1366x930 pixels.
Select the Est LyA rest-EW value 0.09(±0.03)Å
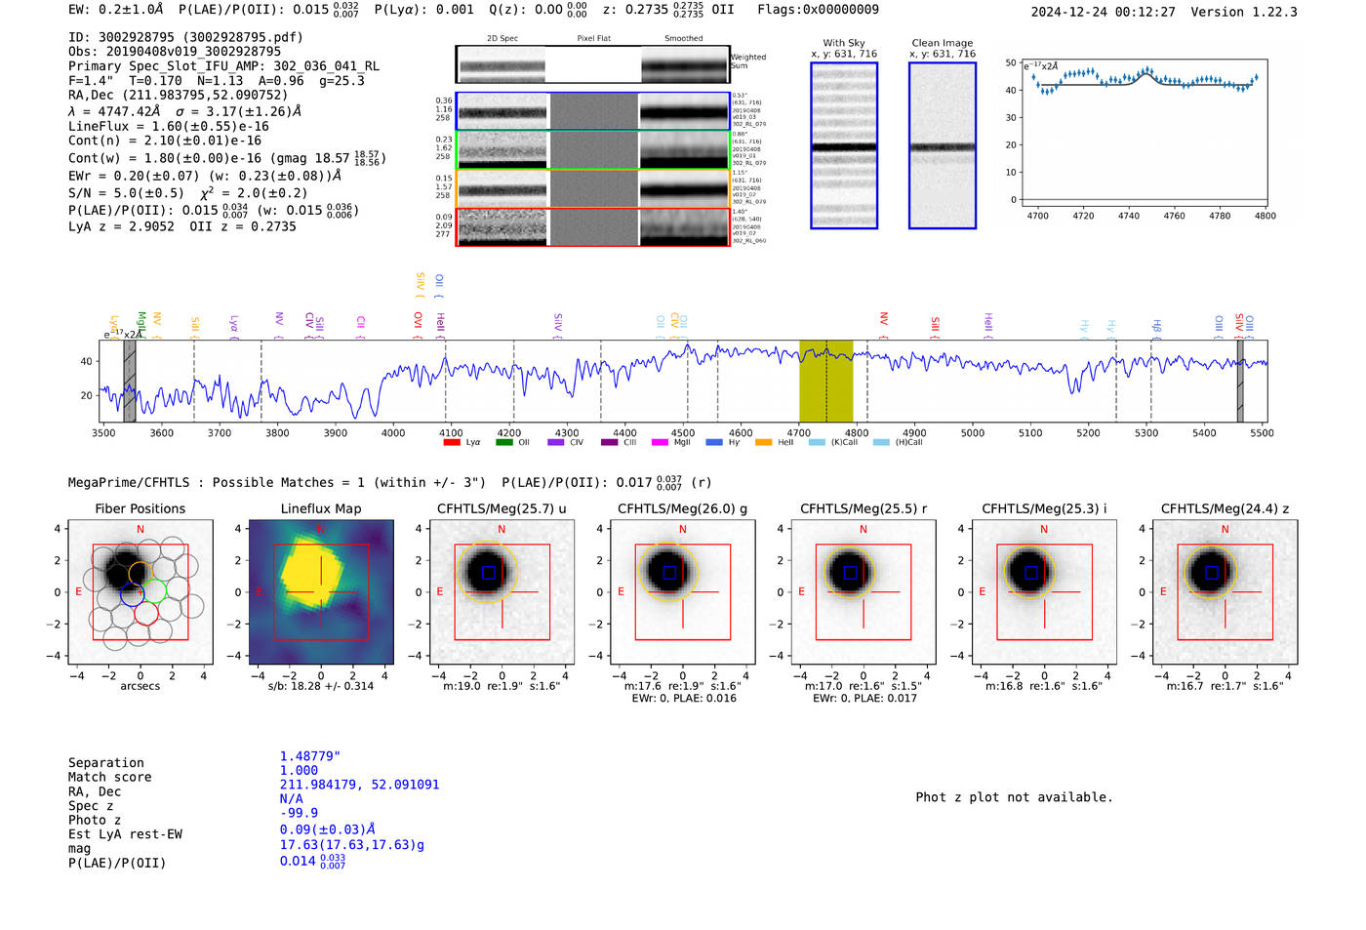328,829
